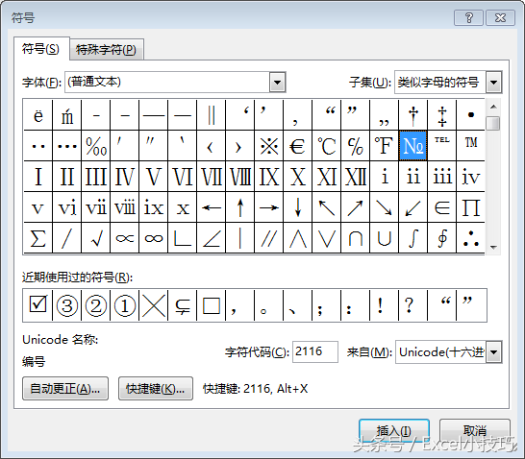Choose the angle ∠ symbol
The width and height of the screenshot is (525, 459).
[x=211, y=238]
